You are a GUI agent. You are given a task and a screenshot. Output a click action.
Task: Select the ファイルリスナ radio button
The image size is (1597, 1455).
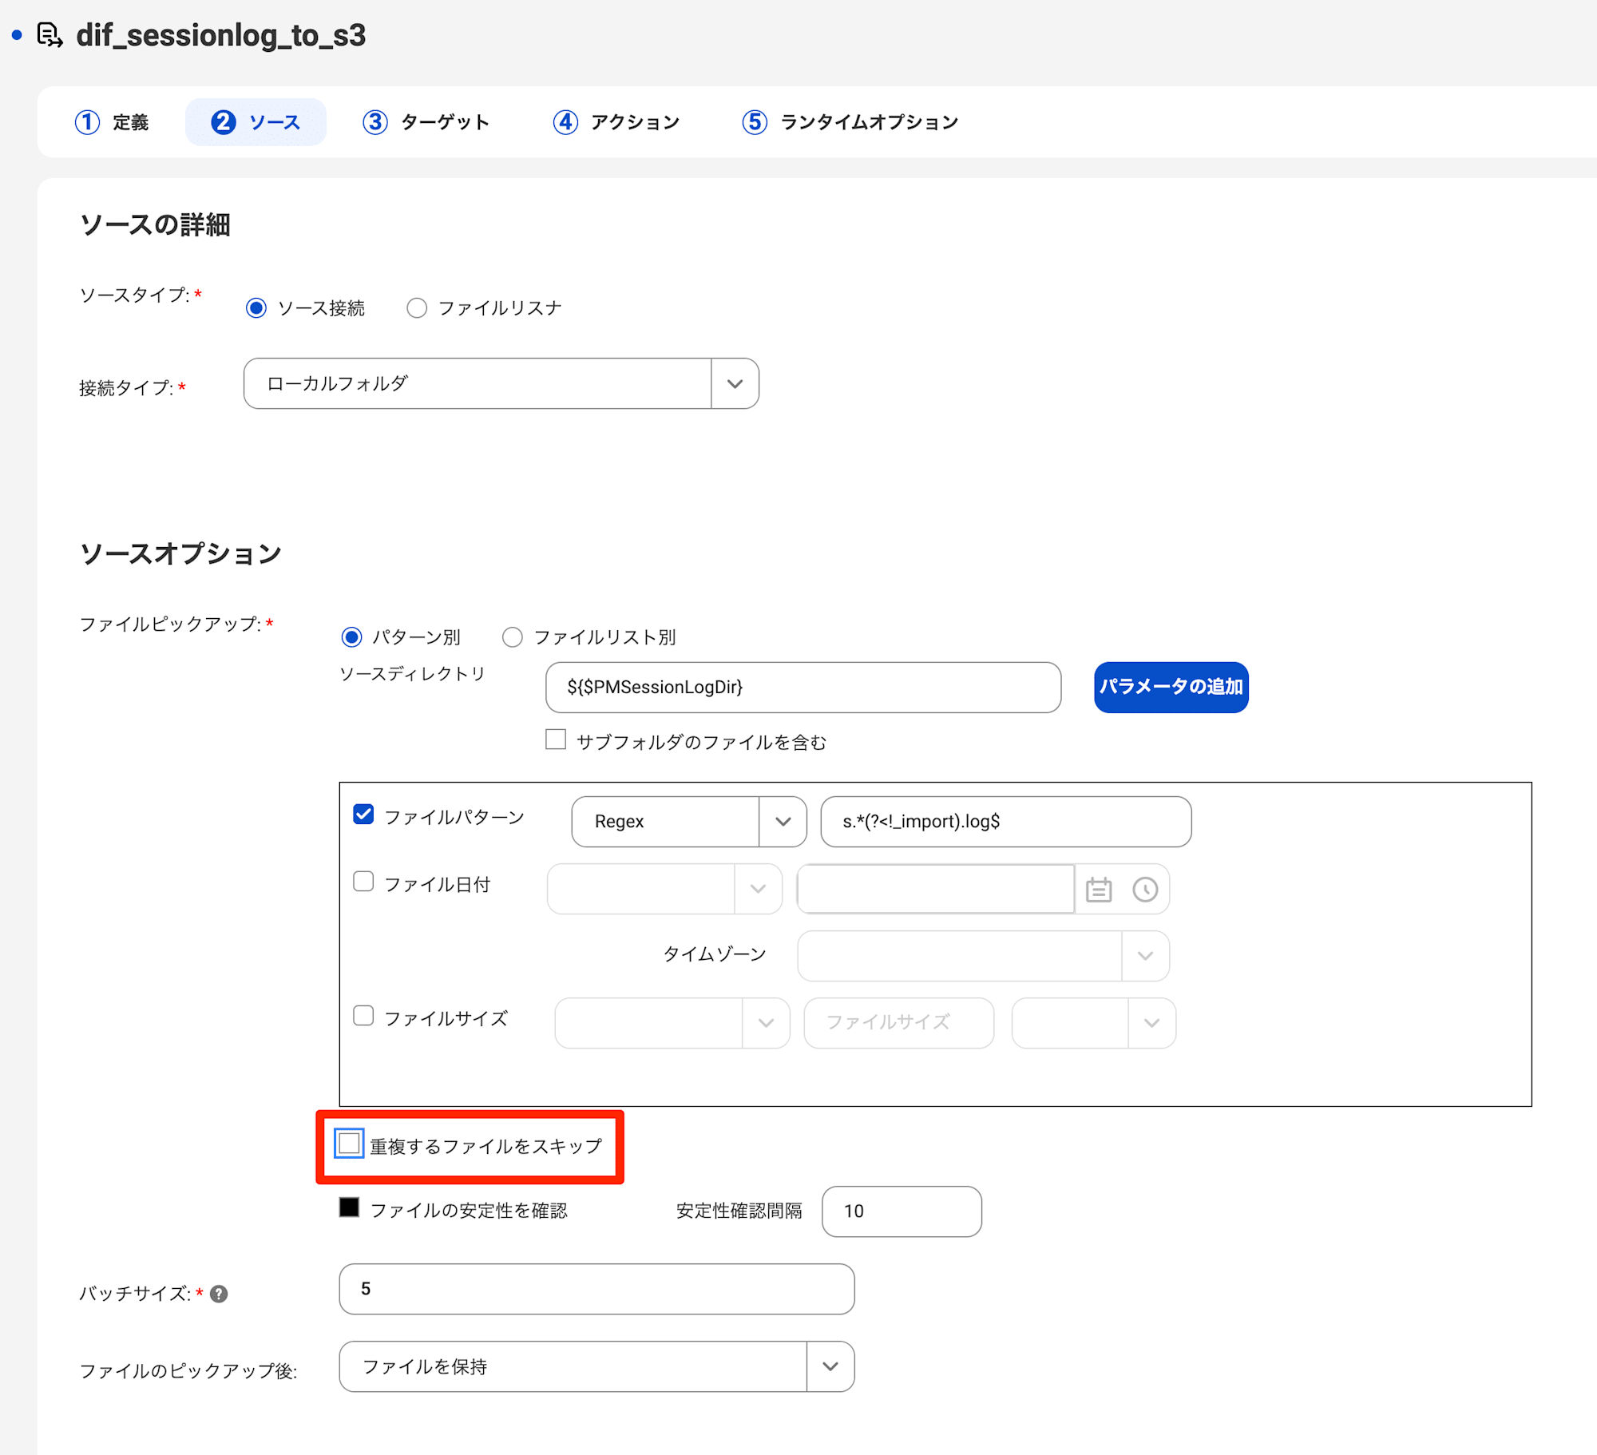point(417,308)
